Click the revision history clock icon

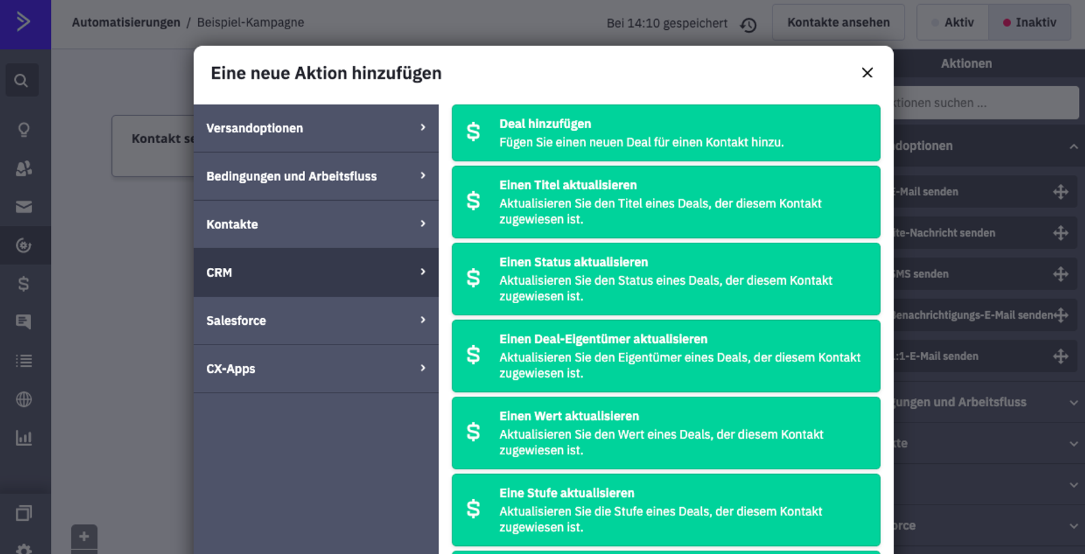748,25
